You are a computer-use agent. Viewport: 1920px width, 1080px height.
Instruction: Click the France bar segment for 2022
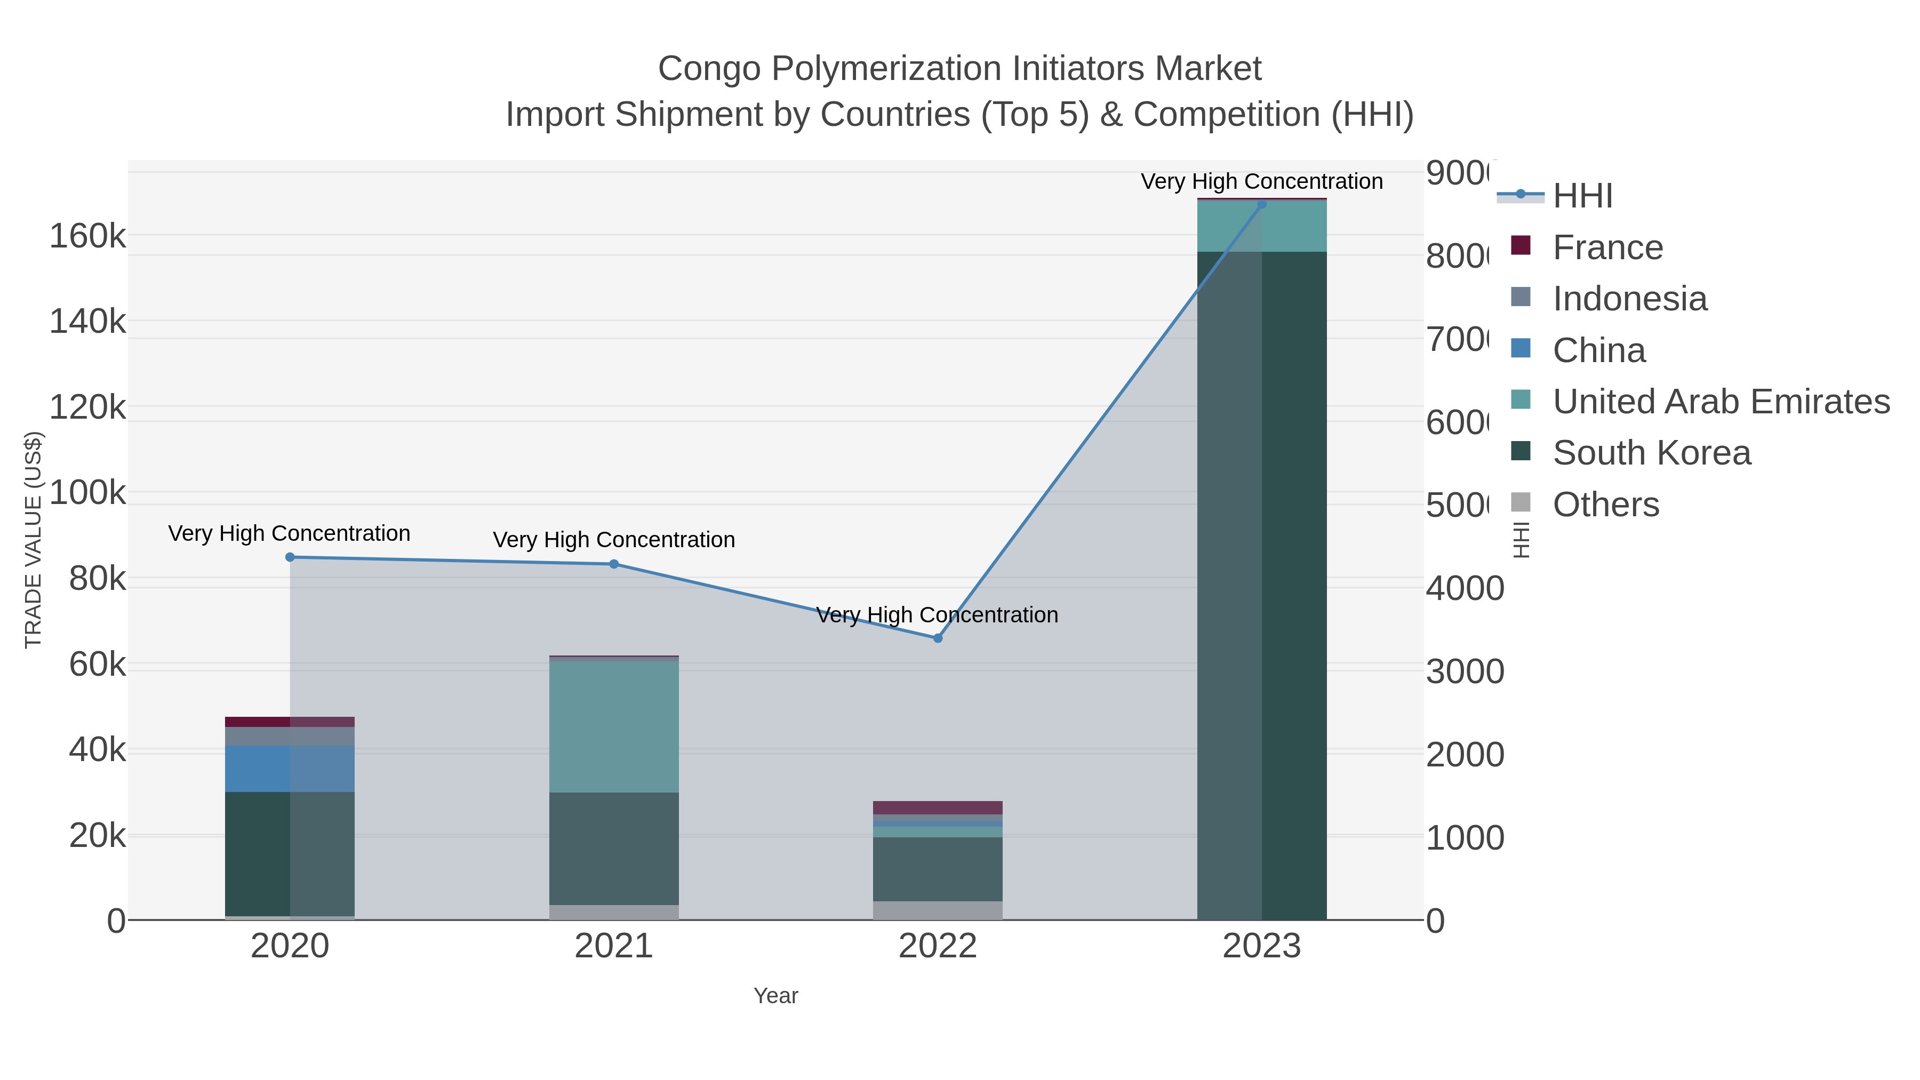point(938,808)
